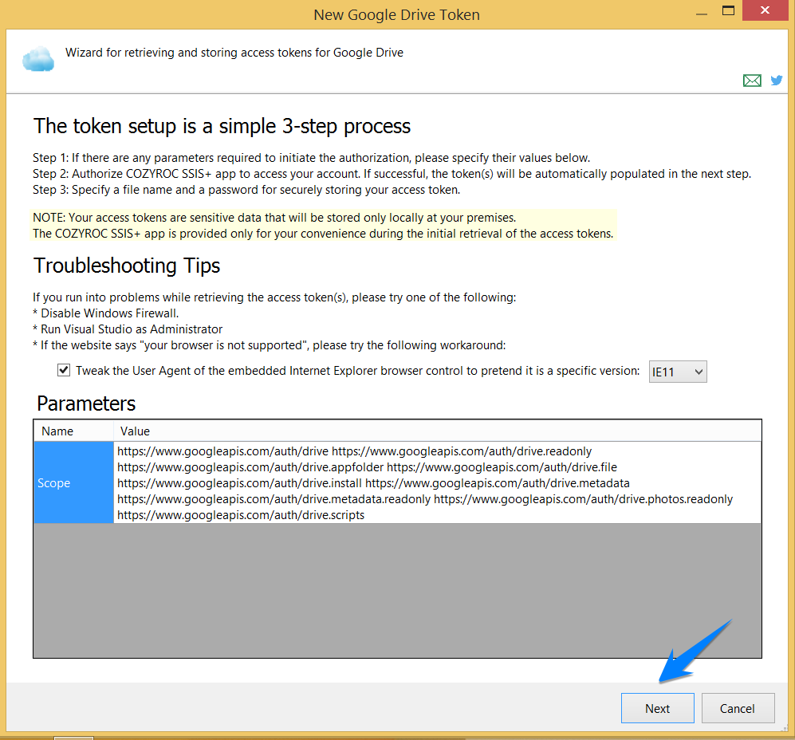Click the Next button

click(x=657, y=708)
